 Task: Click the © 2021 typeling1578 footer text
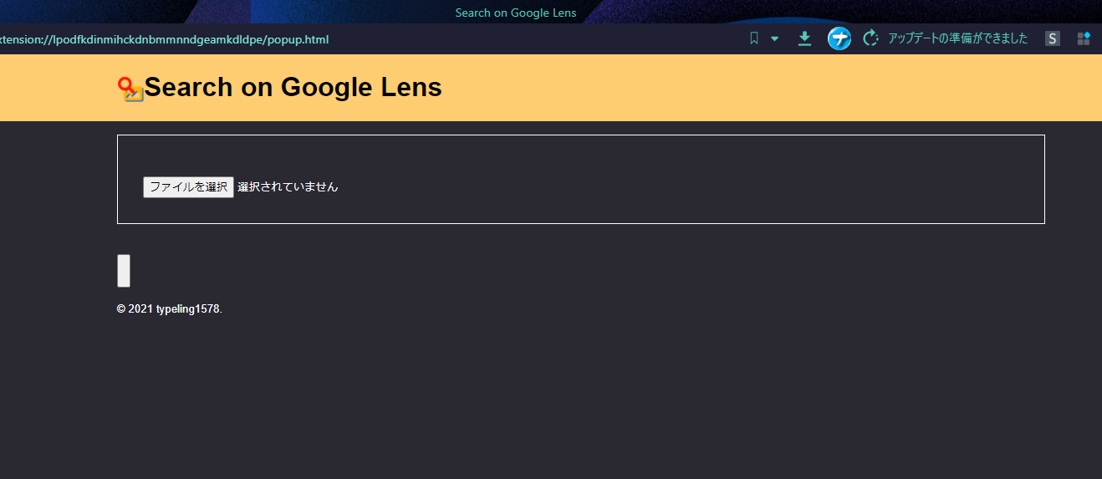[170, 309]
